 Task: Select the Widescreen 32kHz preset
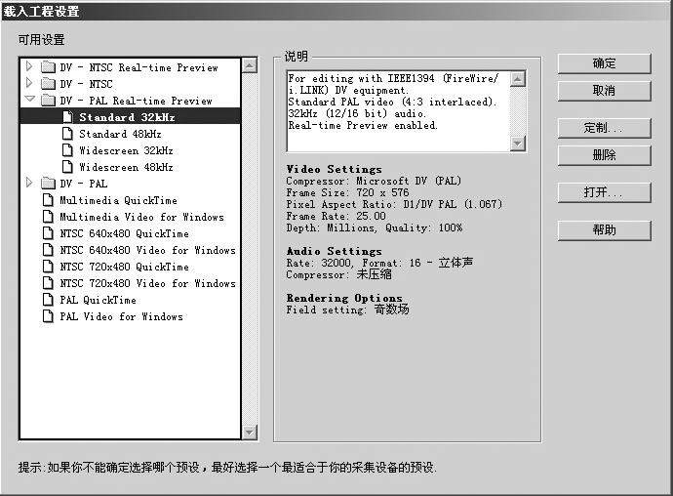click(126, 150)
